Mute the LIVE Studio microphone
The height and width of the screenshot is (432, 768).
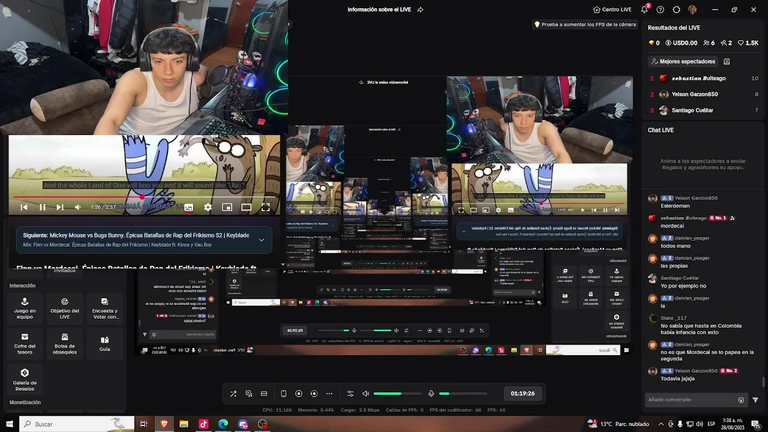431,394
